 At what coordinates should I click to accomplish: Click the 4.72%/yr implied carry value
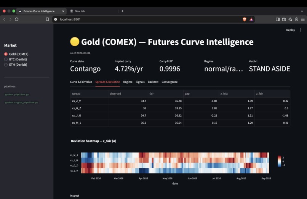(x=129, y=69)
